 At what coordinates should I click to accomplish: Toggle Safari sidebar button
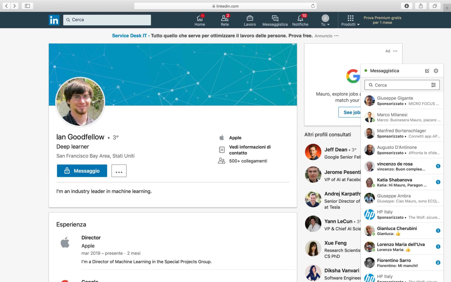pos(27,6)
